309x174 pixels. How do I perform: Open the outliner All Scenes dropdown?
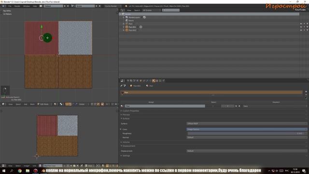coord(151,10)
